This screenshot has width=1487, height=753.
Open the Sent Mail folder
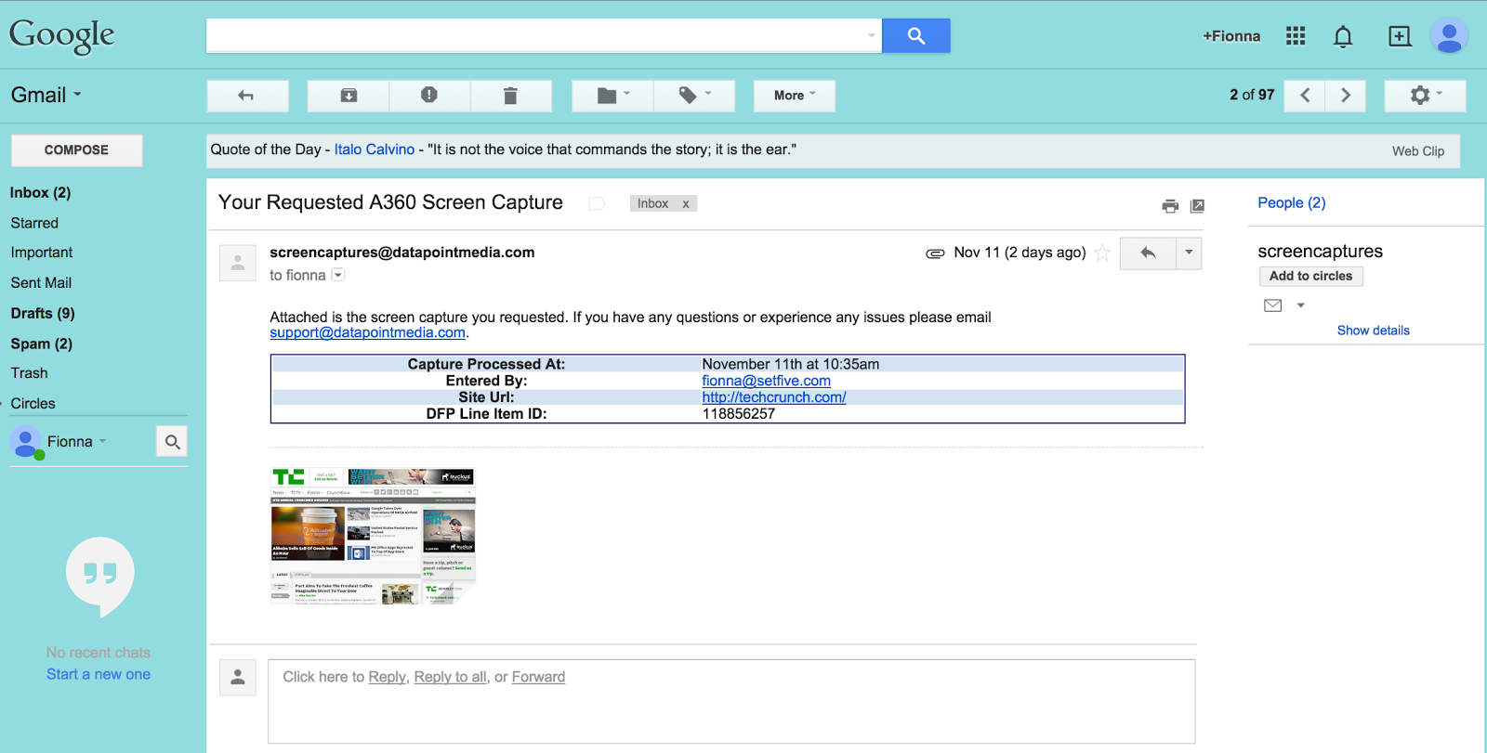(x=41, y=282)
